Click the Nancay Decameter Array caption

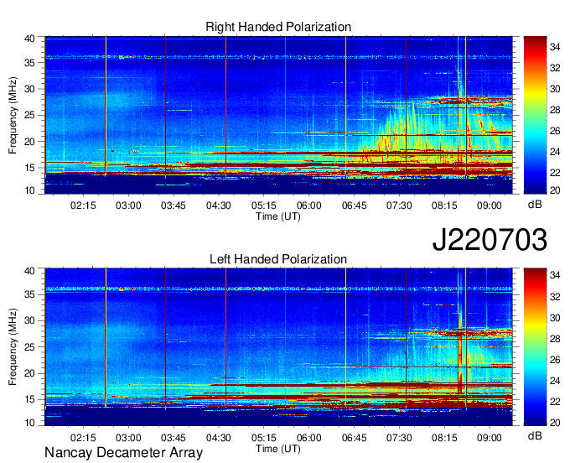tap(123, 453)
